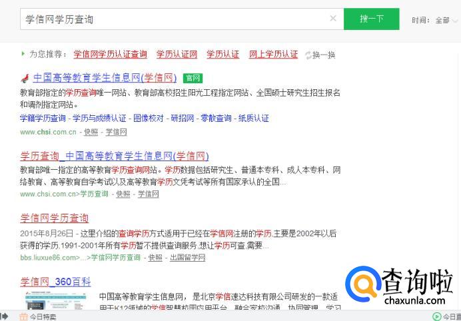Image resolution: width=461 pixels, height=321 pixels.
Task: Open the recommended link 学历认证
Action: [223, 55]
